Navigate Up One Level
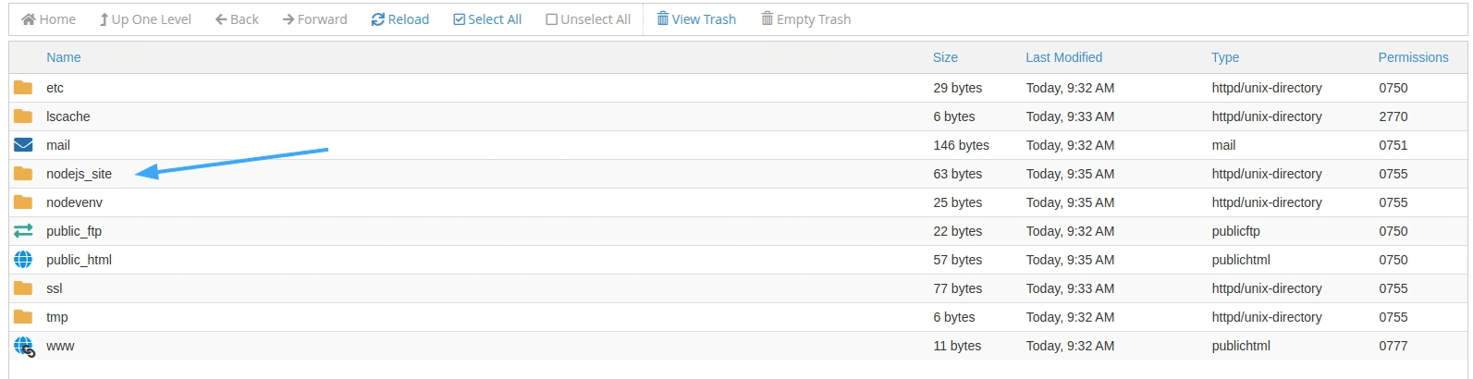Viewport: 1473px width, 379px height. click(145, 19)
